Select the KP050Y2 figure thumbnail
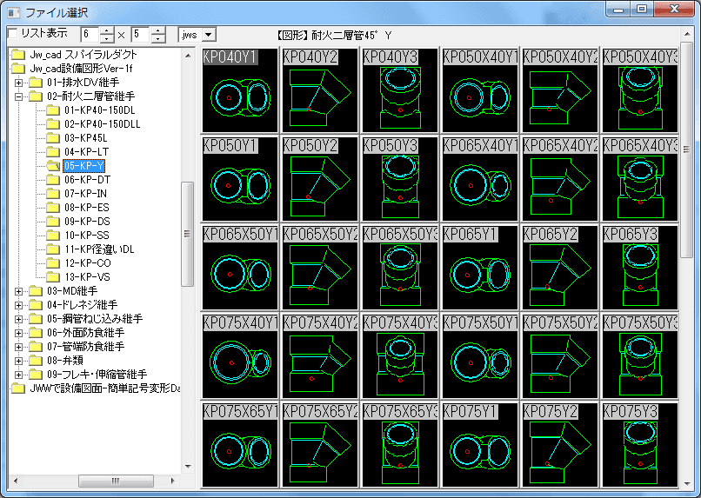The image size is (701, 498). [319, 178]
